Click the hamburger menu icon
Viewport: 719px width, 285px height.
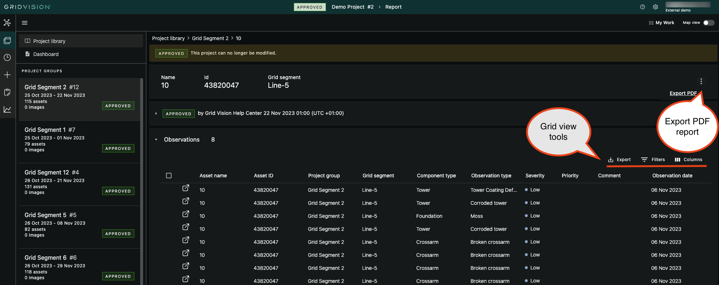coord(25,23)
